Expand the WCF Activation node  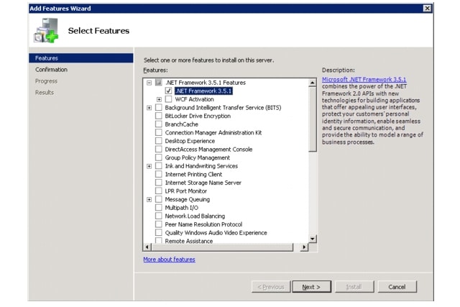coord(159,99)
